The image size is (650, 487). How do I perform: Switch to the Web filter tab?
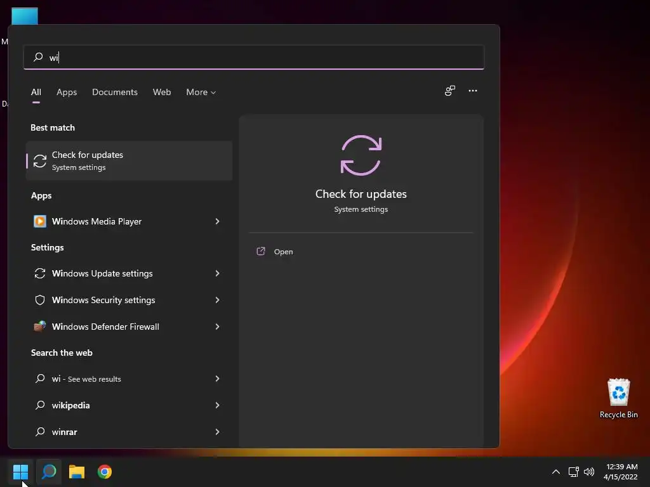click(x=162, y=93)
